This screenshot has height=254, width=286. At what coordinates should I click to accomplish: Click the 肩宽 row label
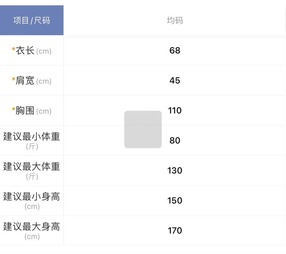(25, 81)
